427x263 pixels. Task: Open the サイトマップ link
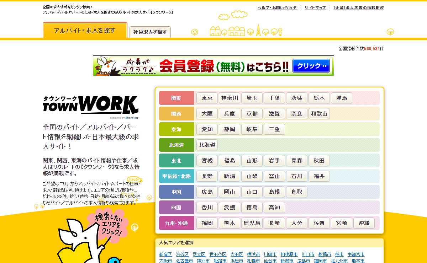tap(315, 8)
